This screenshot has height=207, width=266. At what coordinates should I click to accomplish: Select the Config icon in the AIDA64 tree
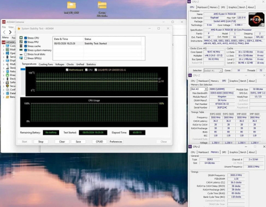[x=7, y=89]
